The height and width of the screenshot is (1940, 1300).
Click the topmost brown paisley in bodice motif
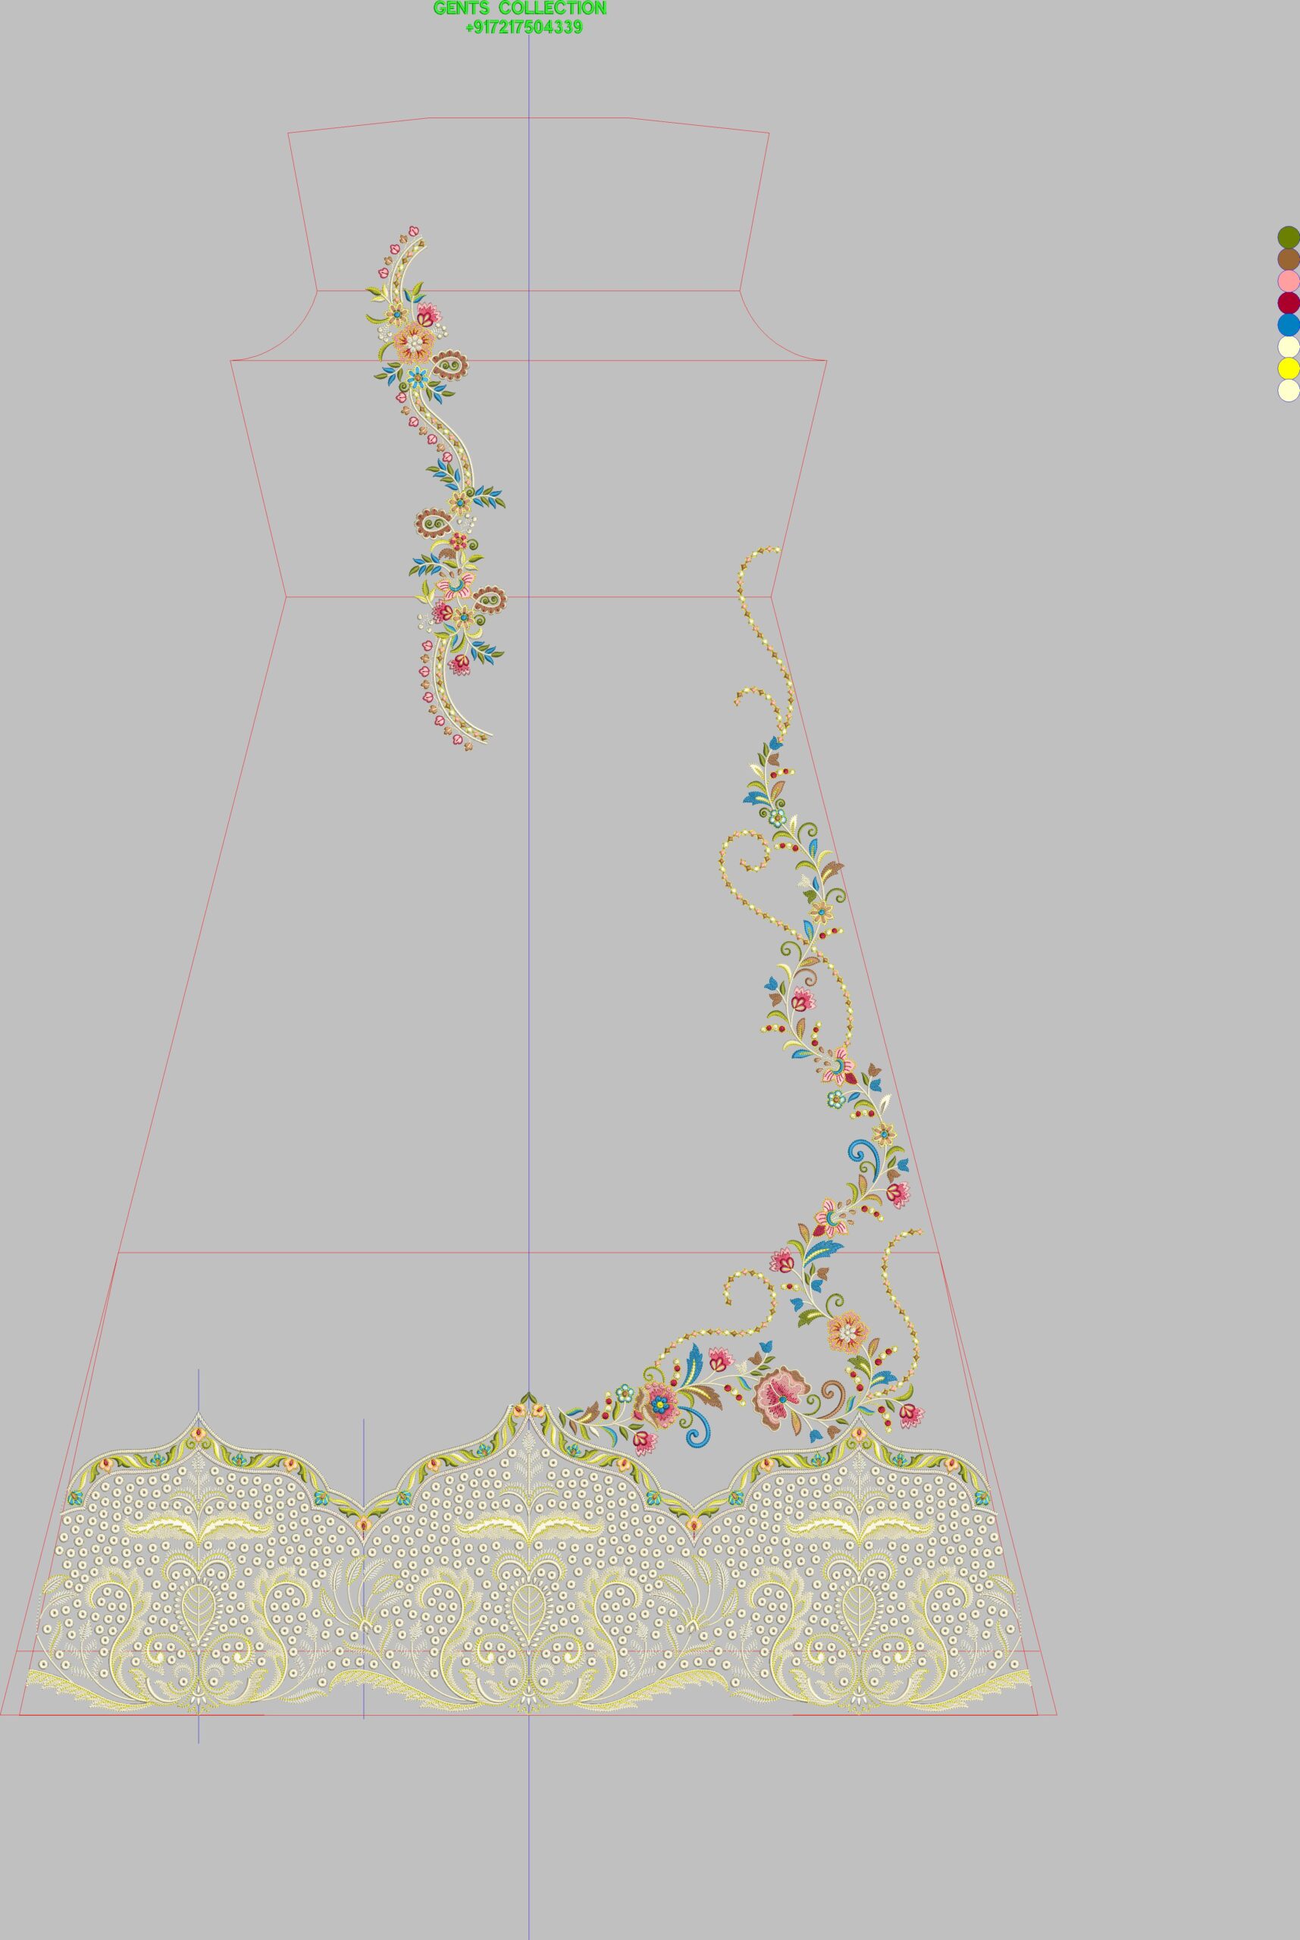[450, 363]
